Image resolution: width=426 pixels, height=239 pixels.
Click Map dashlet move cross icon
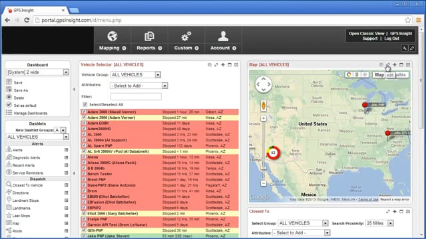click(x=395, y=65)
